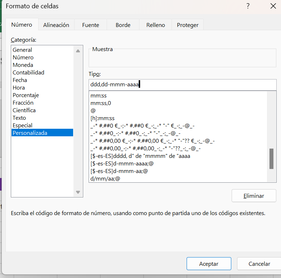Screen dimensions: 281x278
Task: Select the #.##0 € accounting format code
Action: point(178,126)
